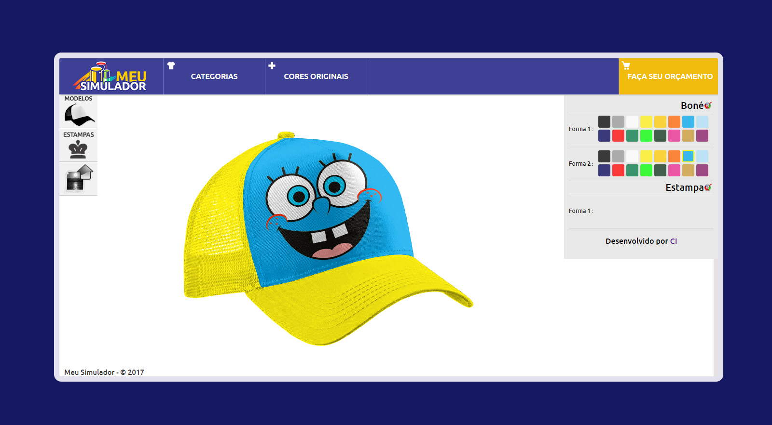Click the plus icon above Cores Originais
Viewport: 772px width, 425px height.
coord(272,66)
